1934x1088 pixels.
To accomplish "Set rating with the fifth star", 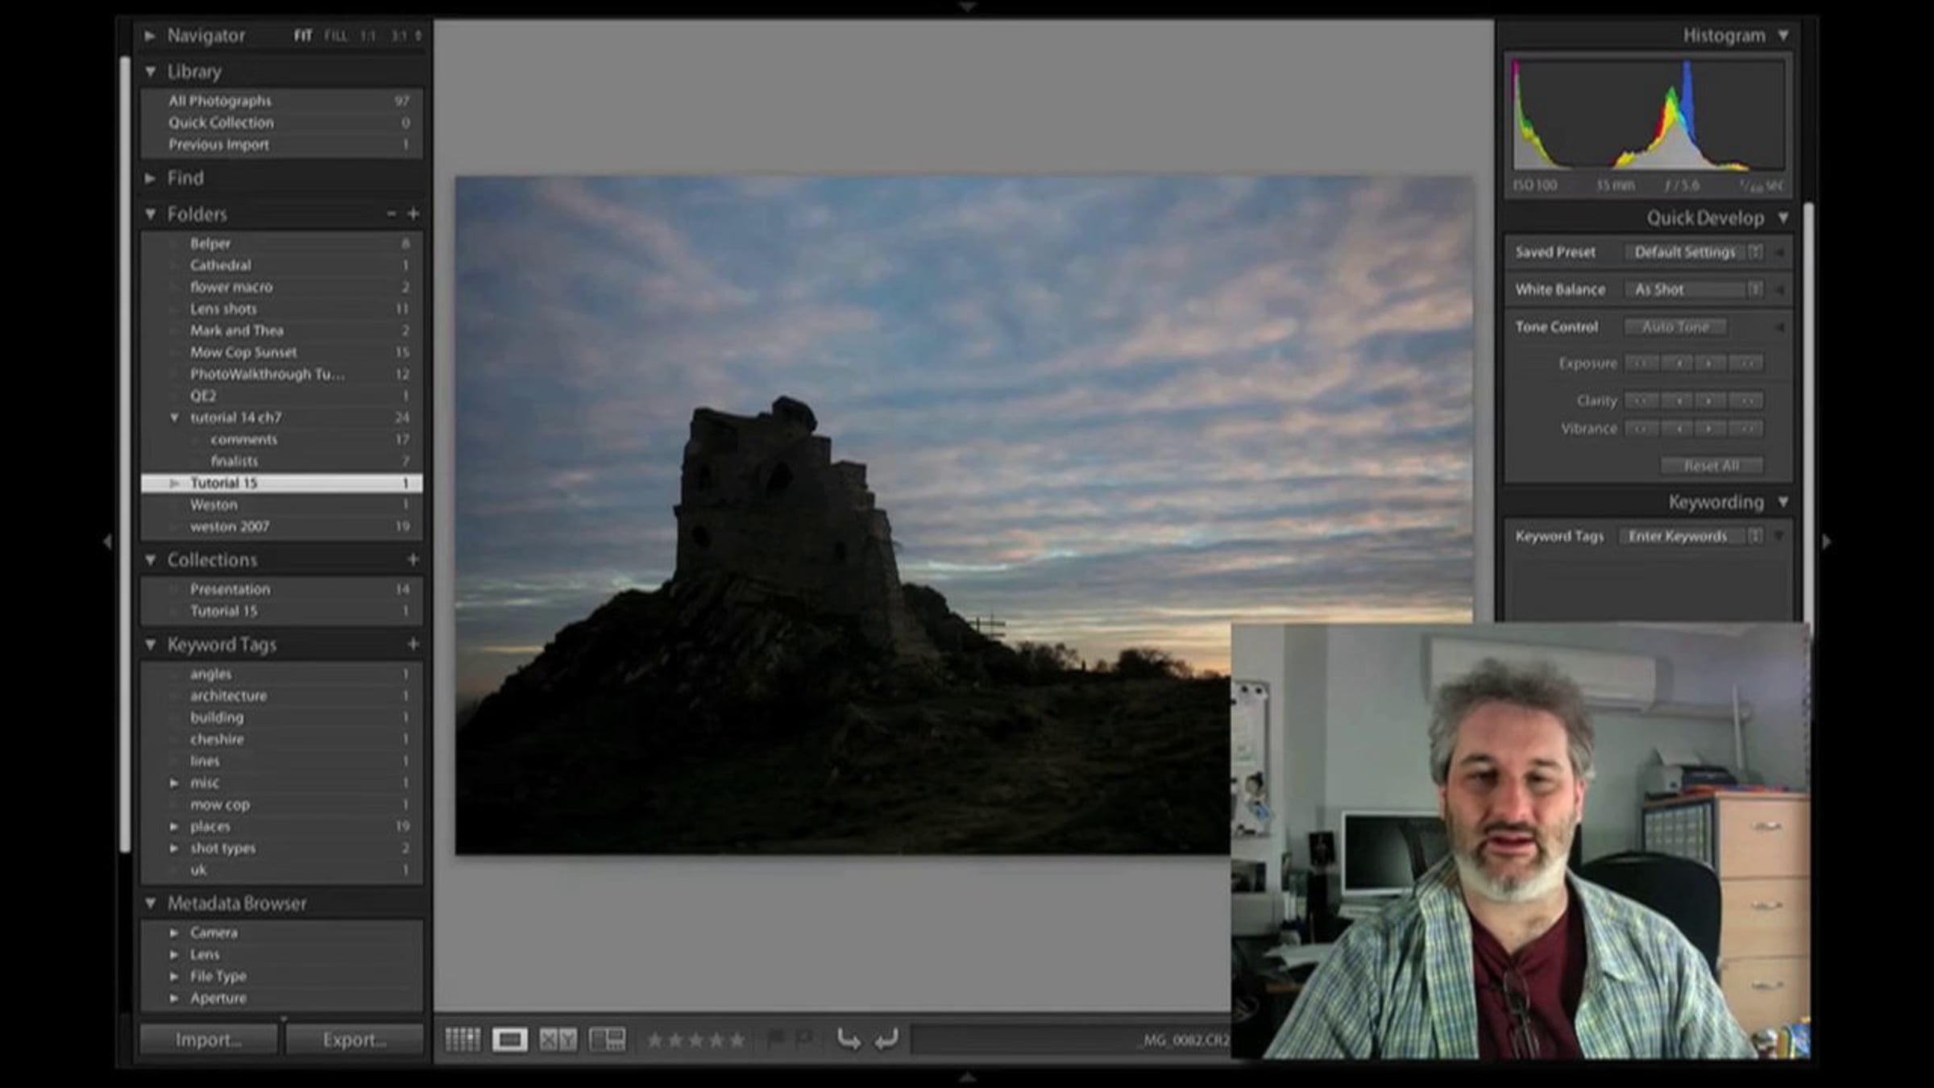I will (x=737, y=1040).
